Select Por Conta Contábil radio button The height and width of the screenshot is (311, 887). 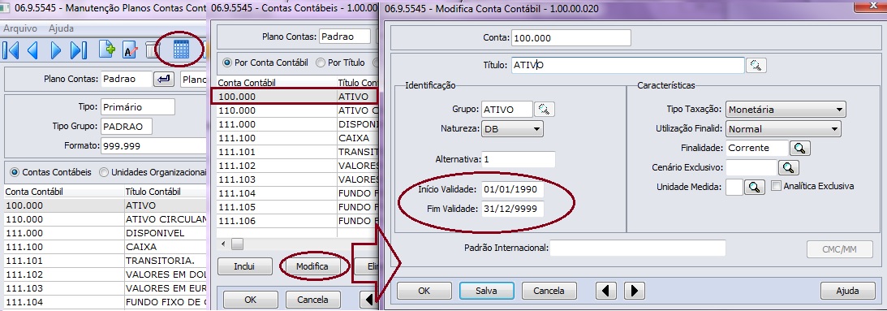[x=227, y=63]
